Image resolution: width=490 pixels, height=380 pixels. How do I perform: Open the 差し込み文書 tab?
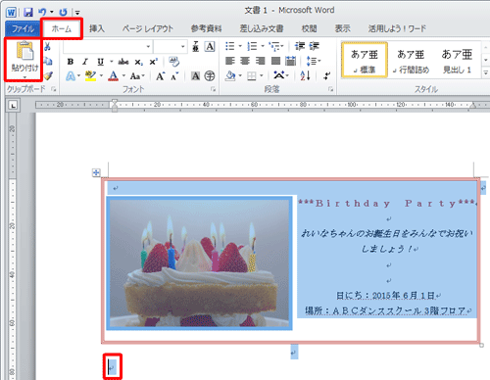(x=262, y=28)
